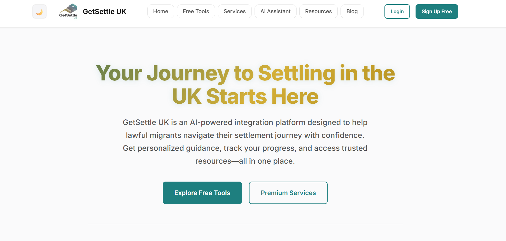The height and width of the screenshot is (241, 506).
Task: Click the Explore Free Tools button
Action: tap(202, 193)
